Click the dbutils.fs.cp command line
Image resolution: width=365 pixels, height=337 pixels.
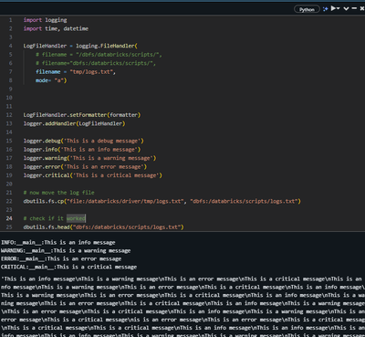pos(162,201)
